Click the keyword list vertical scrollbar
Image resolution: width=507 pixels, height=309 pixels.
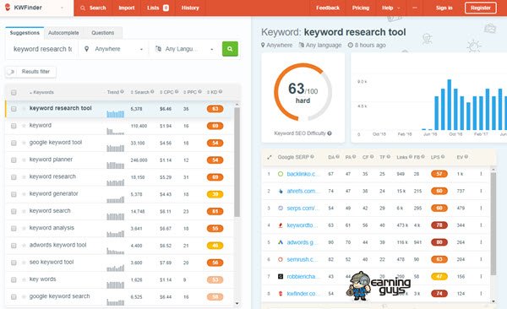click(x=237, y=161)
